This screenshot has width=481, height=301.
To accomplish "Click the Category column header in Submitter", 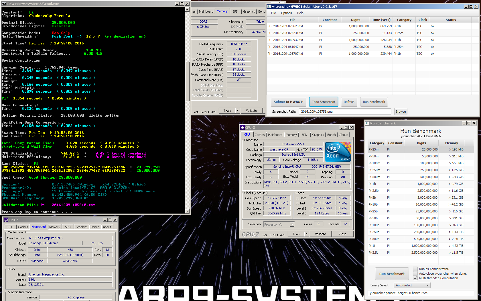I will click(404, 20).
